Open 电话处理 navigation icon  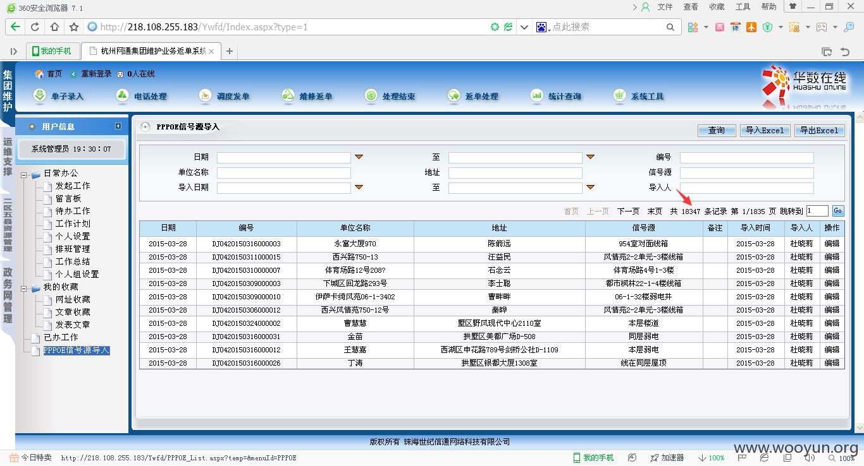coord(123,95)
